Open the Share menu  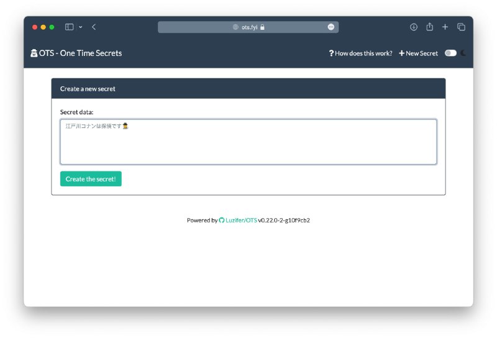point(429,27)
